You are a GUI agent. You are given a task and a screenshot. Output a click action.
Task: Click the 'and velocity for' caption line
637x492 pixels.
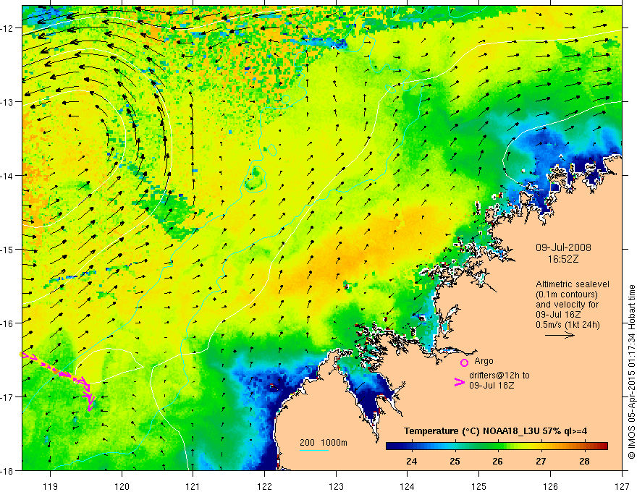click(567, 305)
